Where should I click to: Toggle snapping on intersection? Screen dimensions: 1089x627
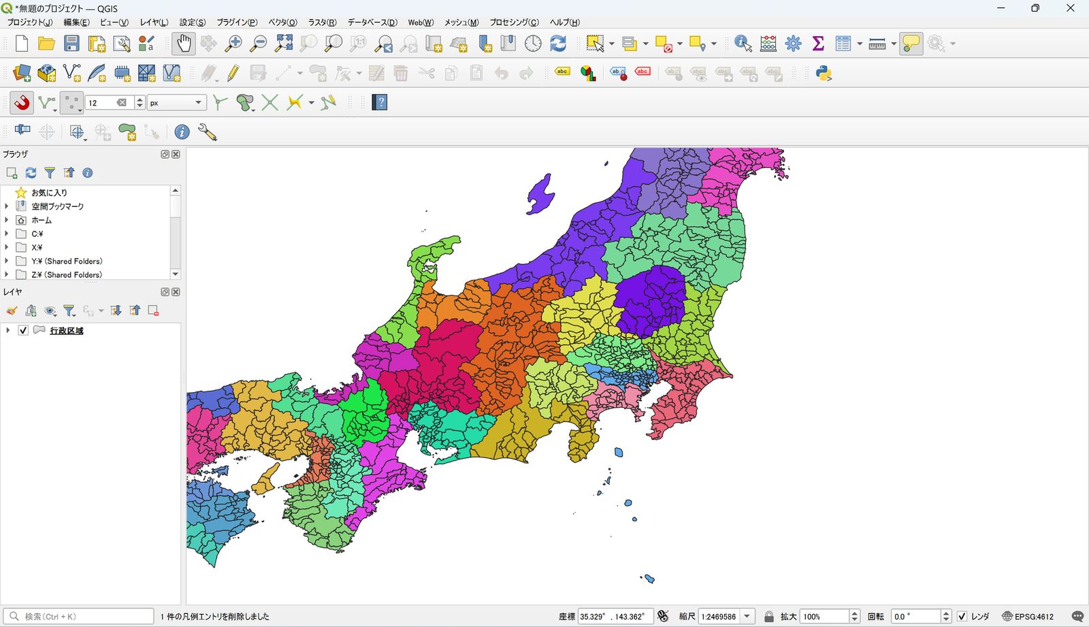coord(270,103)
